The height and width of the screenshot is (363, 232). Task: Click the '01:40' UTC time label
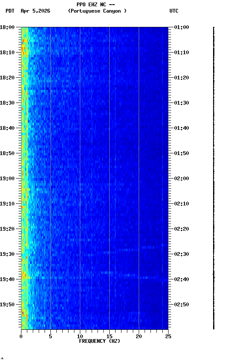pyautogui.click(x=182, y=128)
